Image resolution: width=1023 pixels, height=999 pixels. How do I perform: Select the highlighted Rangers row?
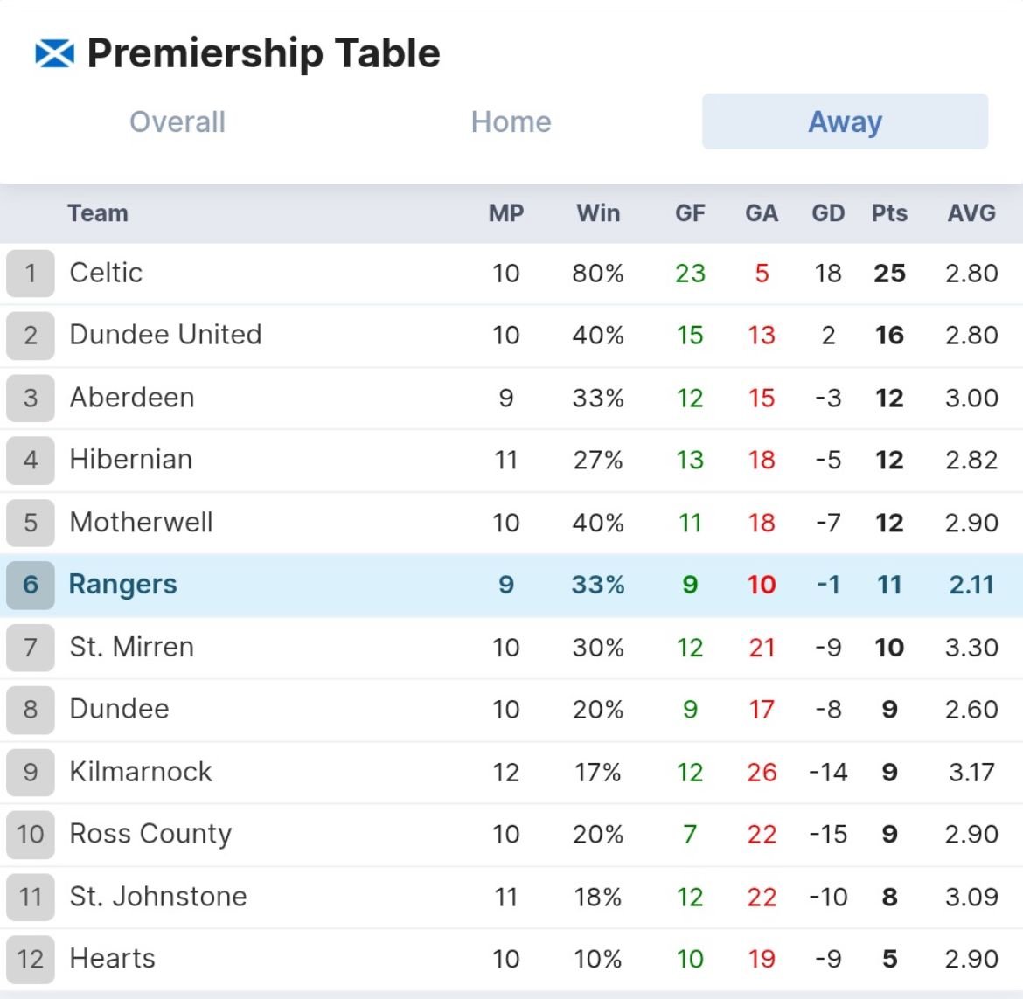tap(511, 585)
